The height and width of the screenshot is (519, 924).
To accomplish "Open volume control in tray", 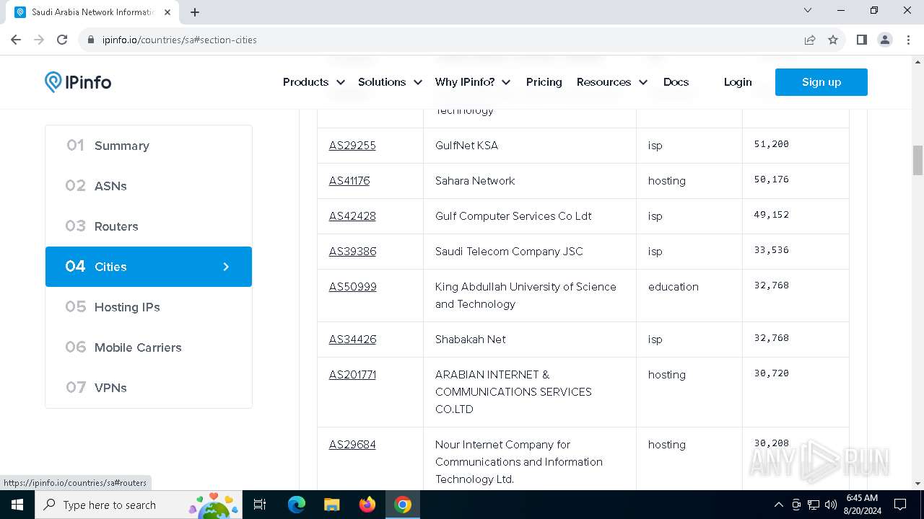I will 831,505.
